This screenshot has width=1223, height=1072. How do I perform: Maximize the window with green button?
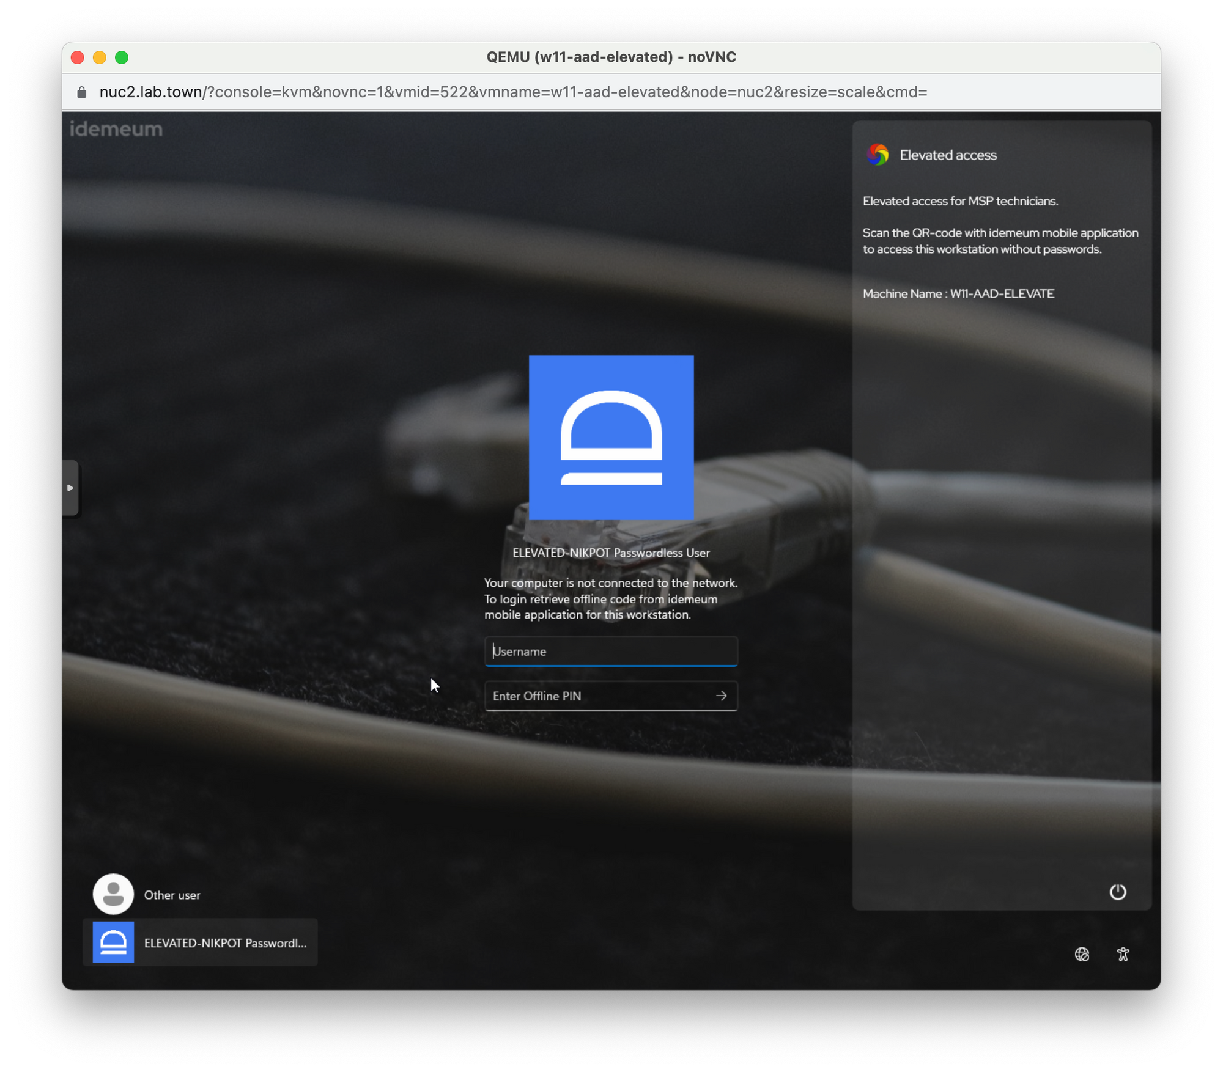122,57
